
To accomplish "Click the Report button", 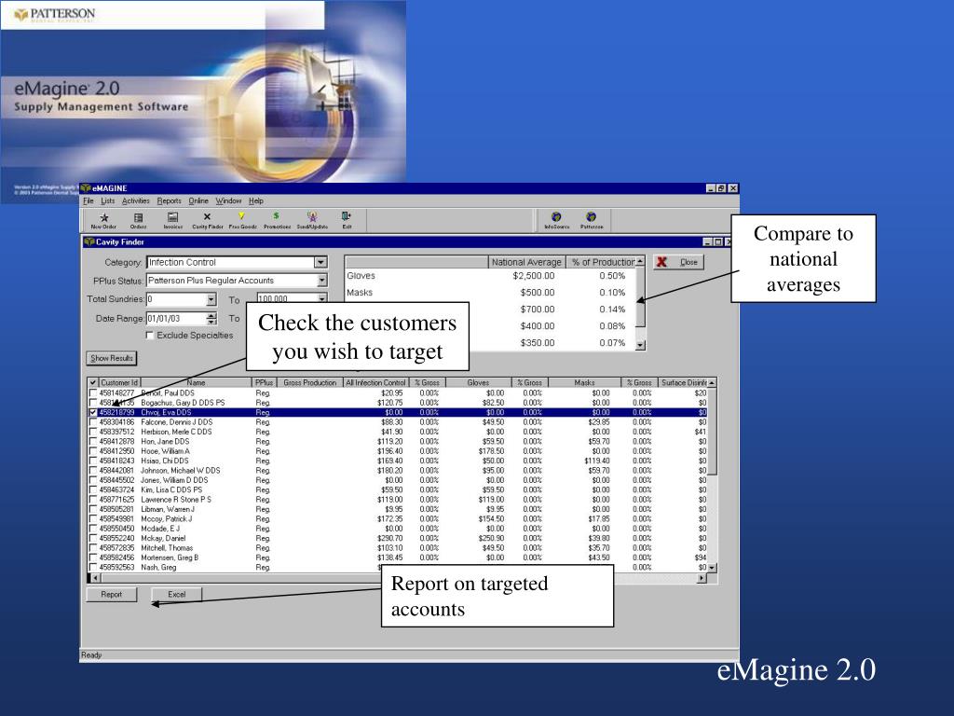I will point(112,594).
